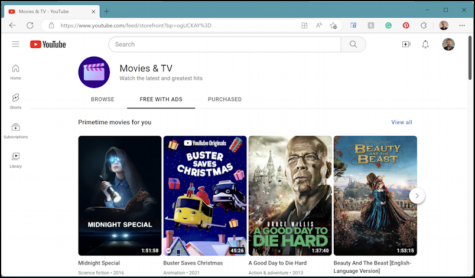Image resolution: width=475 pixels, height=278 pixels.
Task: Go back with the browser back arrow
Action: (12, 25)
